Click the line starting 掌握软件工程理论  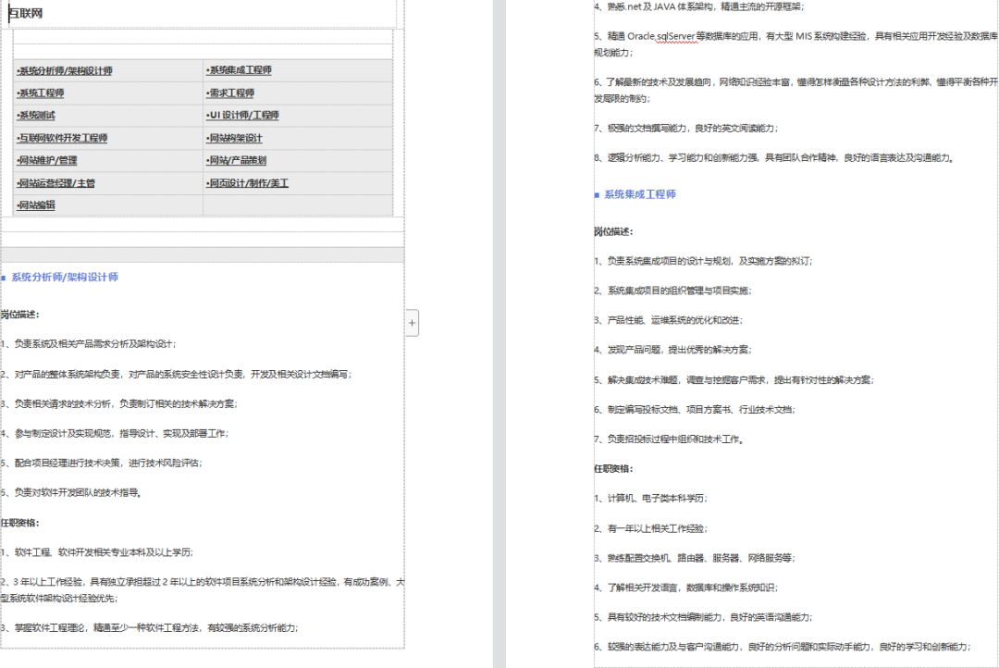point(150,628)
